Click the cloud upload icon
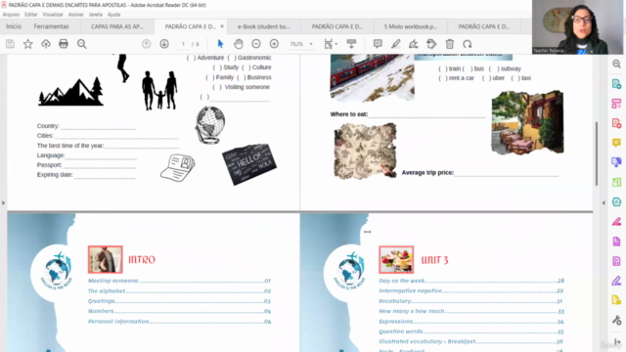 [46, 44]
